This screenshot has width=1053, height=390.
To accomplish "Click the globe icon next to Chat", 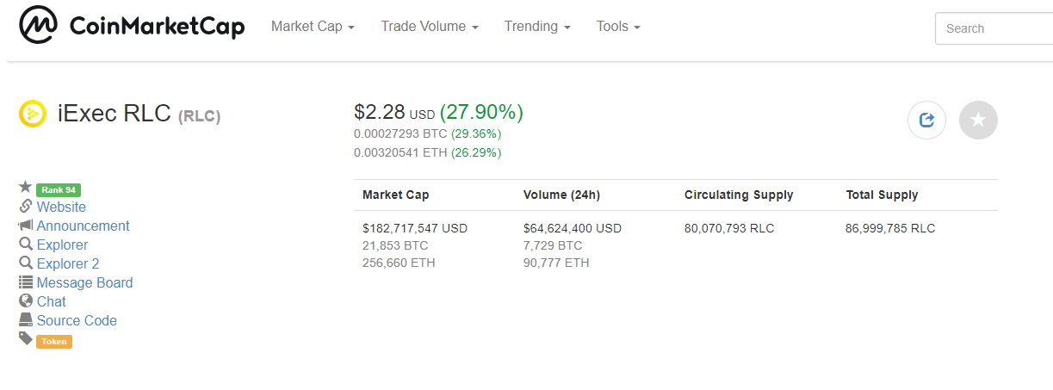I will point(26,301).
